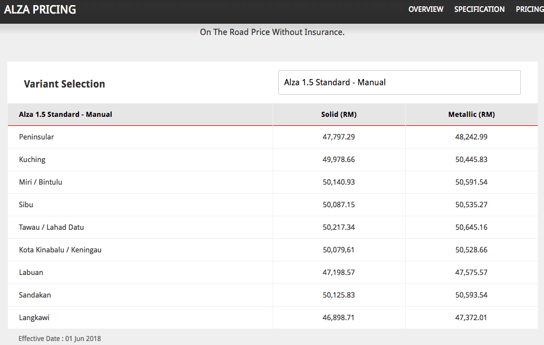This screenshot has height=345, width=544.
Task: Select the Peninsular row label
Action: pos(37,137)
